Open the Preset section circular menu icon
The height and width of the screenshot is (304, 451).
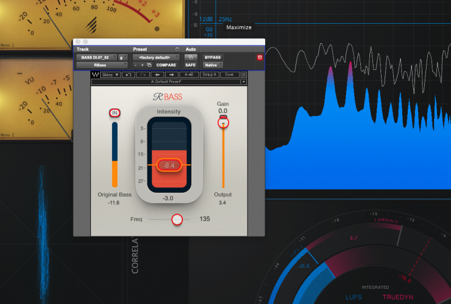[x=177, y=49]
